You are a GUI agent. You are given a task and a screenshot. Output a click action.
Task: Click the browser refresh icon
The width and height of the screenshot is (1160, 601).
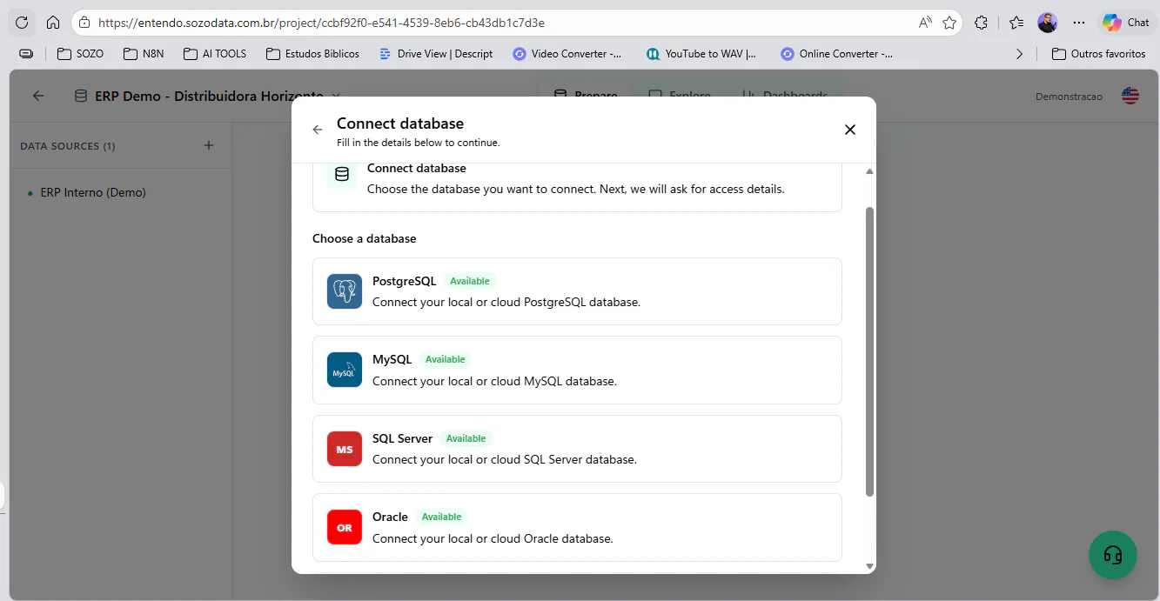click(x=23, y=23)
